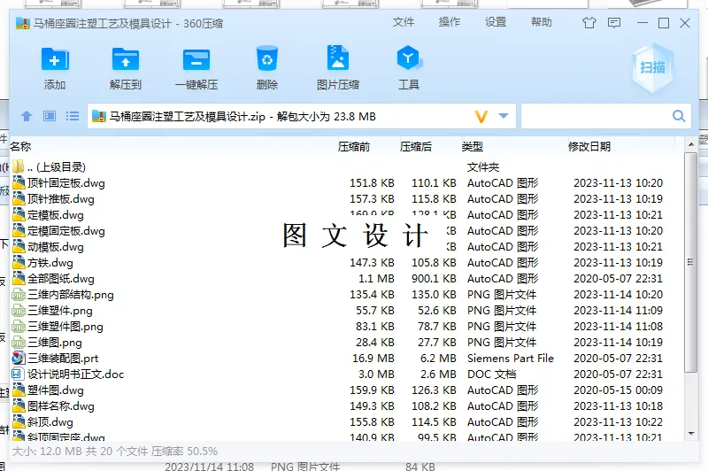This screenshot has width=708, height=471.
Task: Go up one level with the arrow icon
Action: [x=27, y=116]
